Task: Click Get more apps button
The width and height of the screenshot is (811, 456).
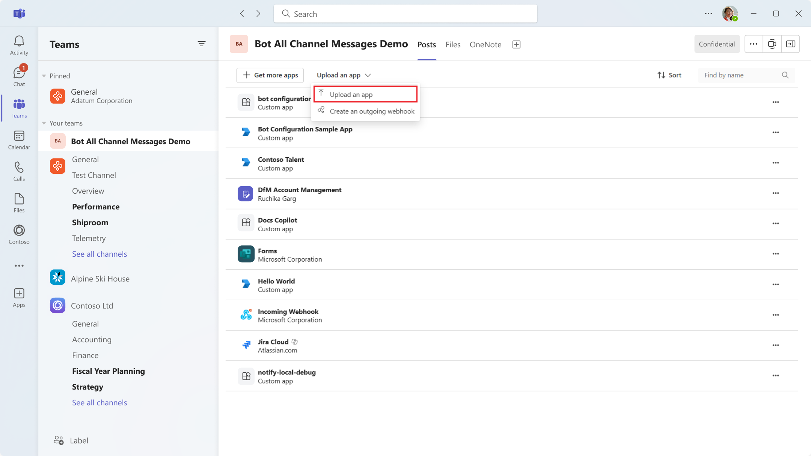Action: click(270, 75)
